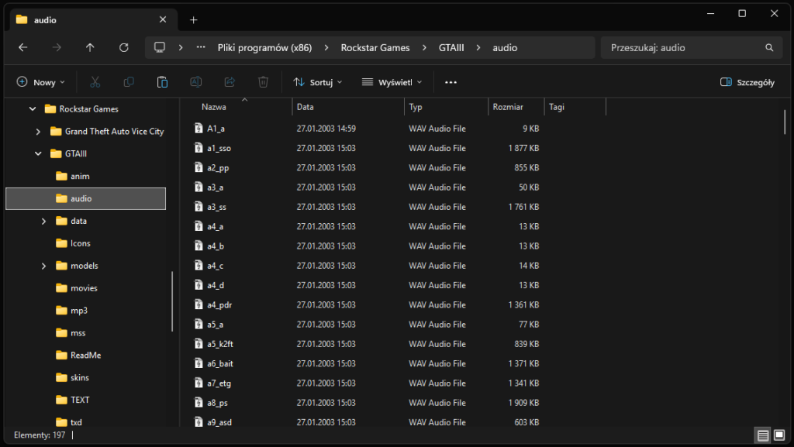Click the Nowy new item button
Image resolution: width=794 pixels, height=447 pixels.
(41, 82)
